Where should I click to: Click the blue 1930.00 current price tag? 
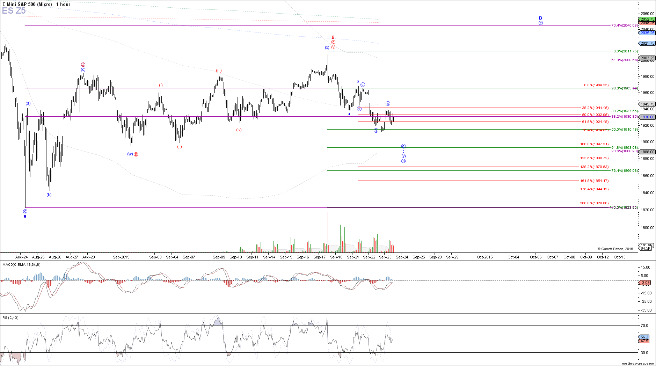point(647,117)
